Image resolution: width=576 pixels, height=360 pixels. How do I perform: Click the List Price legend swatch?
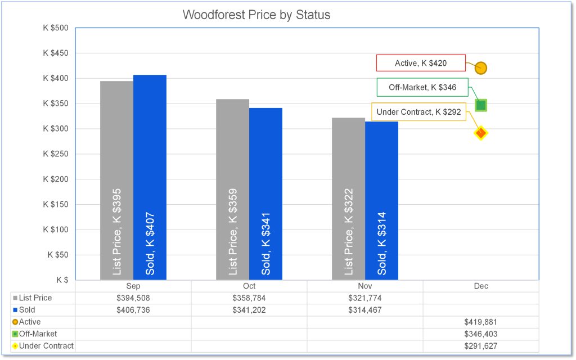[x=15, y=298]
